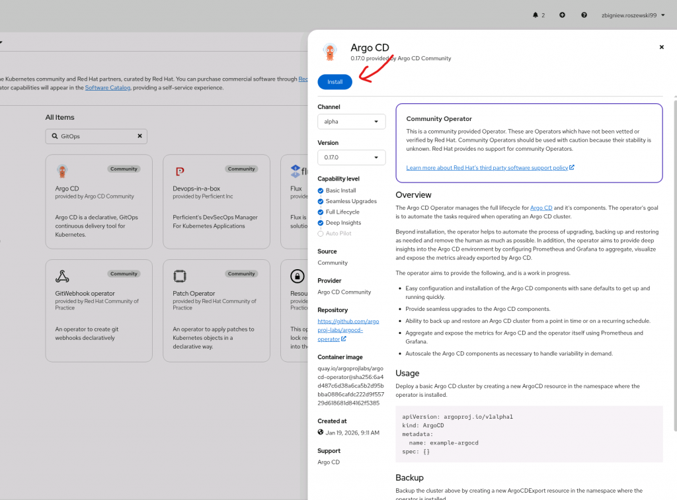This screenshot has height=500, width=677.
Task: Open the Channel alpha dropdown
Action: click(x=351, y=122)
